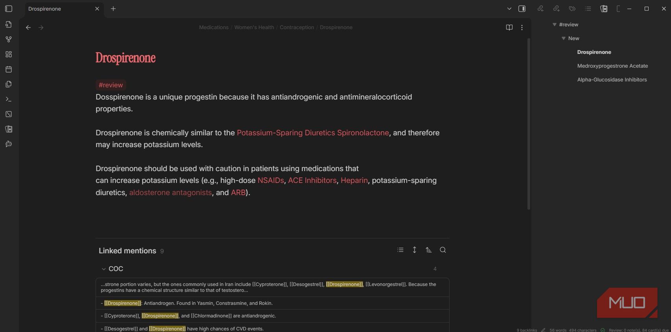Collapse the COC mentions group
Image resolution: width=671 pixels, height=332 pixels.
tap(104, 269)
